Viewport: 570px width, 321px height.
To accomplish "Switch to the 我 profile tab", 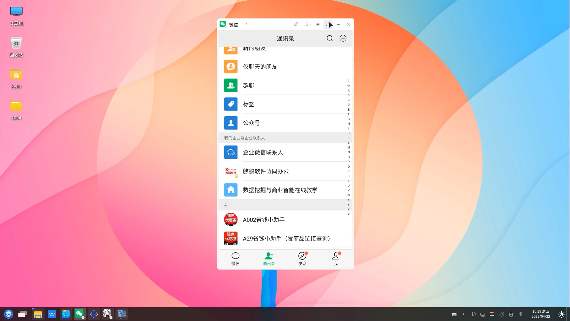I will pos(335,259).
